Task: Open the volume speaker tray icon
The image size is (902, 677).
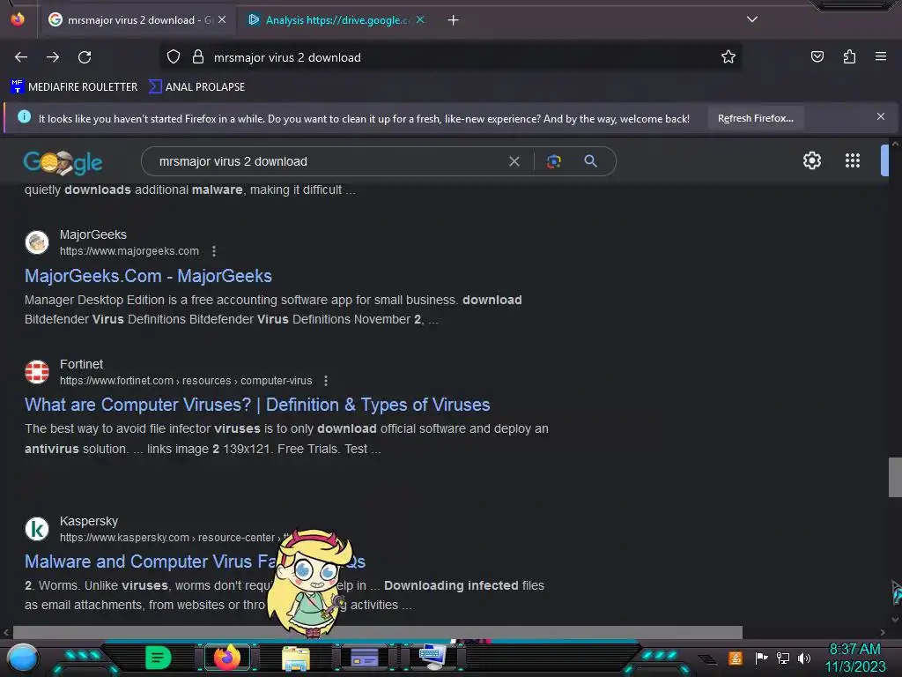Action: [804, 658]
